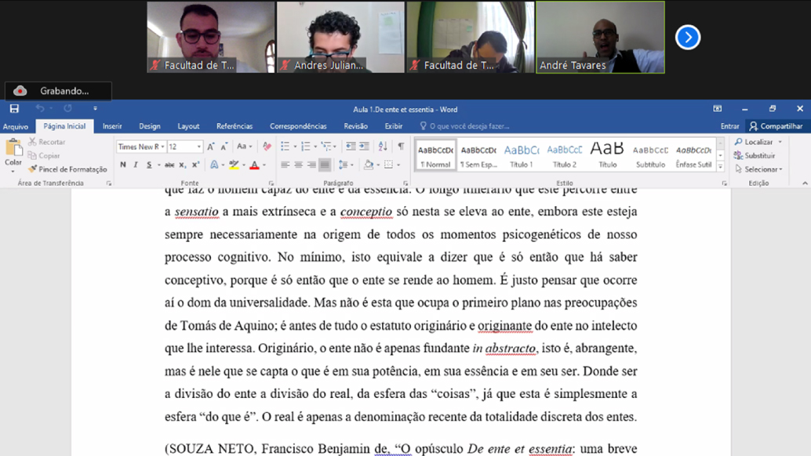Switch to the Layout tab
Image resolution: width=811 pixels, height=456 pixels.
click(x=188, y=126)
